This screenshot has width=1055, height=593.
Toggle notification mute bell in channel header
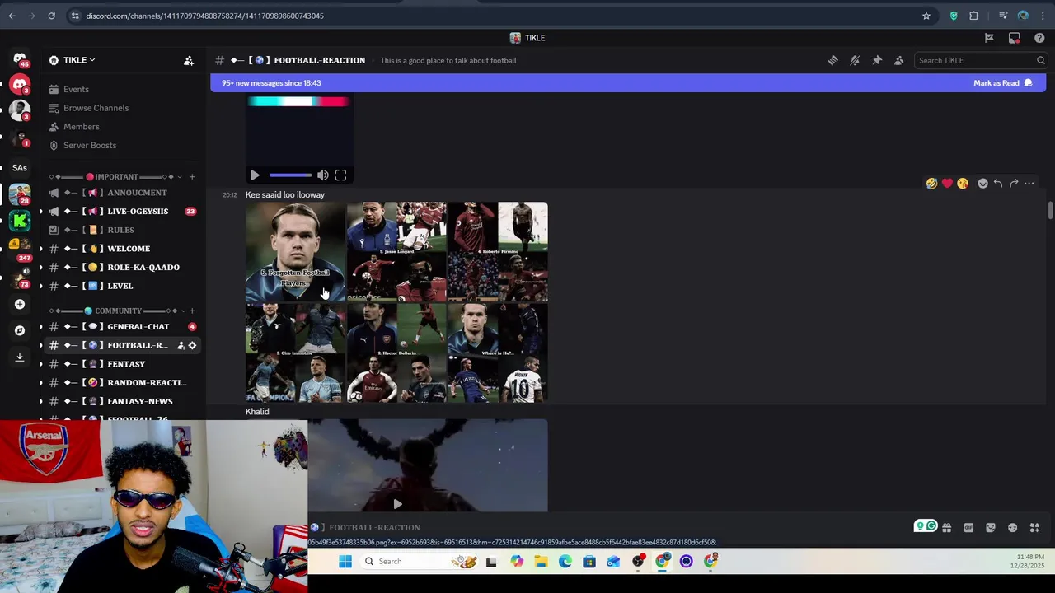855,60
